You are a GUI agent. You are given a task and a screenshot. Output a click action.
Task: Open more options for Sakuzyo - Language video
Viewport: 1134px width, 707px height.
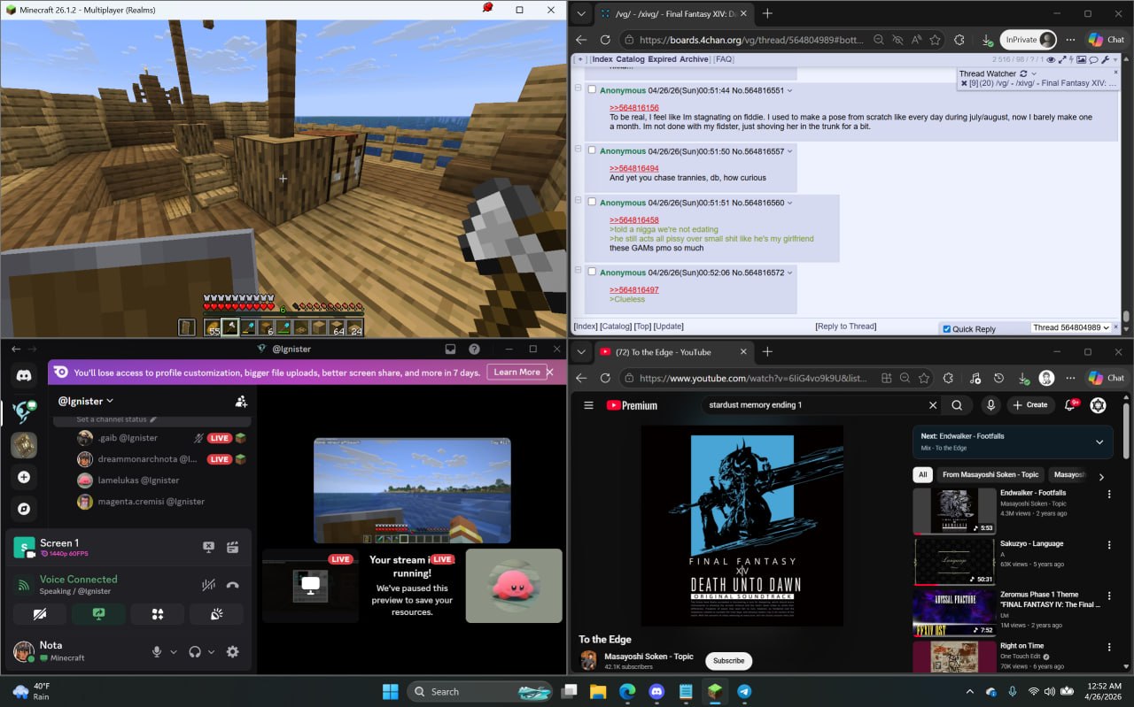[x=1109, y=545]
